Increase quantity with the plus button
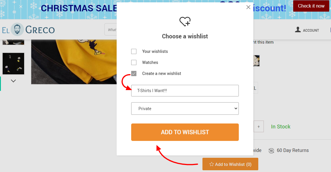The width and height of the screenshot is (331, 172). pos(259,127)
